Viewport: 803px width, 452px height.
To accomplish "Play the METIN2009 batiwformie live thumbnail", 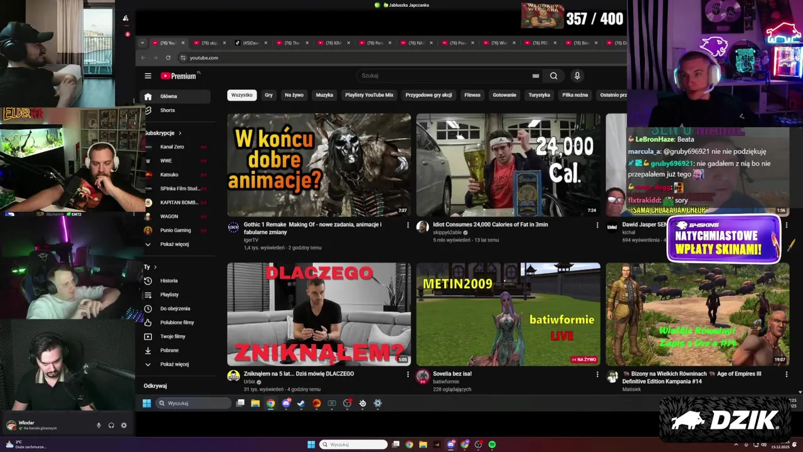I will 508,314.
